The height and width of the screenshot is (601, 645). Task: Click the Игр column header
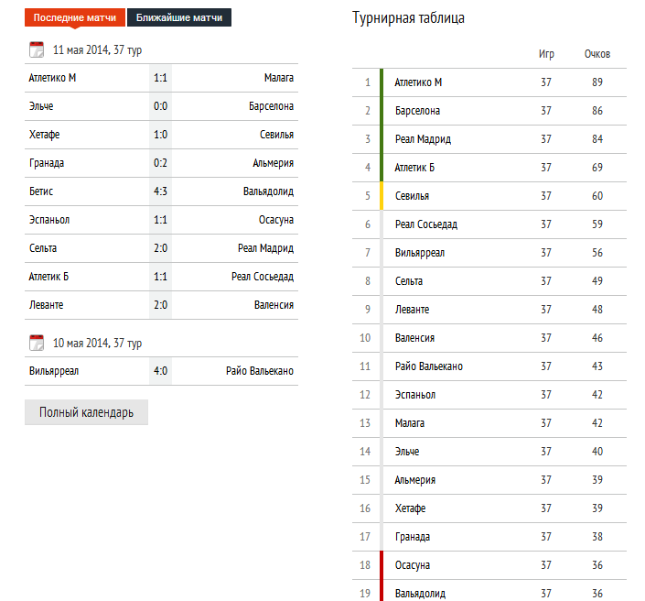point(546,54)
